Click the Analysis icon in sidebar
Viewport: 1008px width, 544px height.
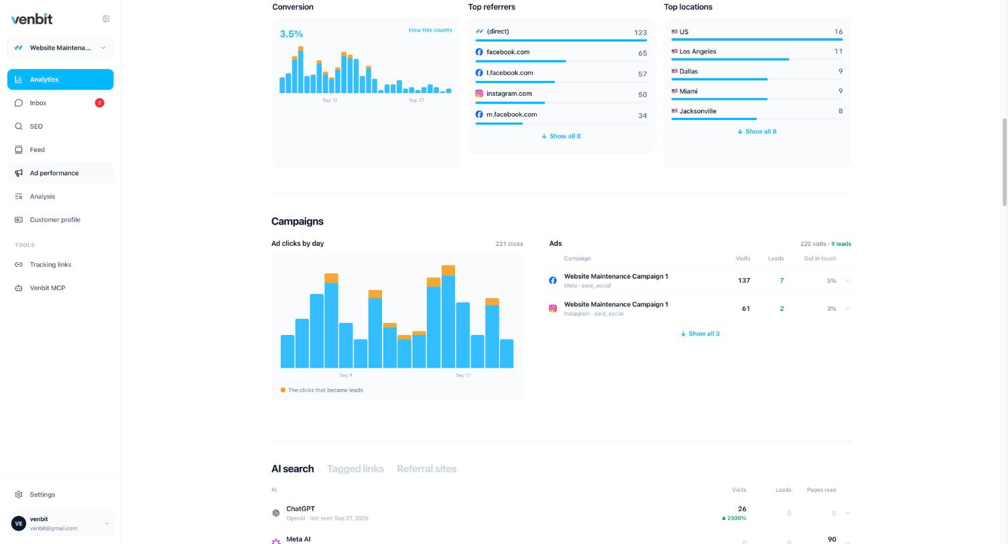coord(19,197)
